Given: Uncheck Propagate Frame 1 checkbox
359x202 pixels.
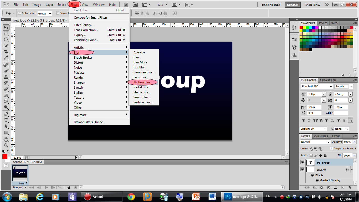Looking at the screenshot, I should 331,149.
